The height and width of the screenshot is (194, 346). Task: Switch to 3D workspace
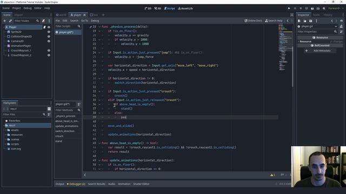pyautogui.click(x=157, y=9)
